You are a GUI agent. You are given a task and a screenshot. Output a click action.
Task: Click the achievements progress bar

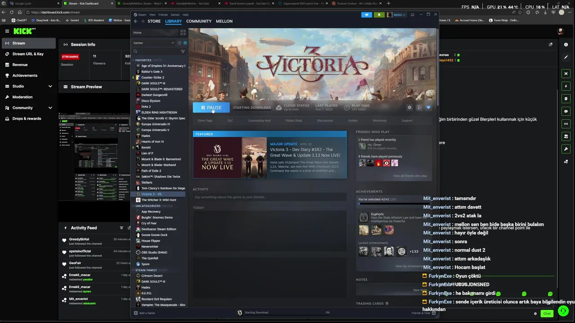click(394, 204)
